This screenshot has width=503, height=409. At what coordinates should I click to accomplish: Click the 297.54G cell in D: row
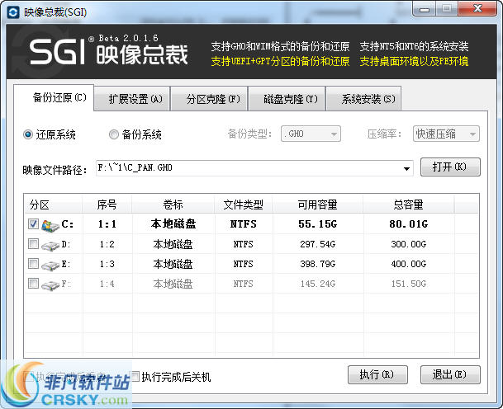(318, 244)
